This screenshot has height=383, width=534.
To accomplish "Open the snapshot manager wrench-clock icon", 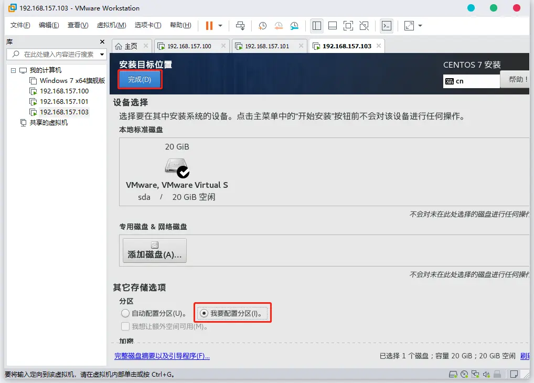I will click(294, 26).
